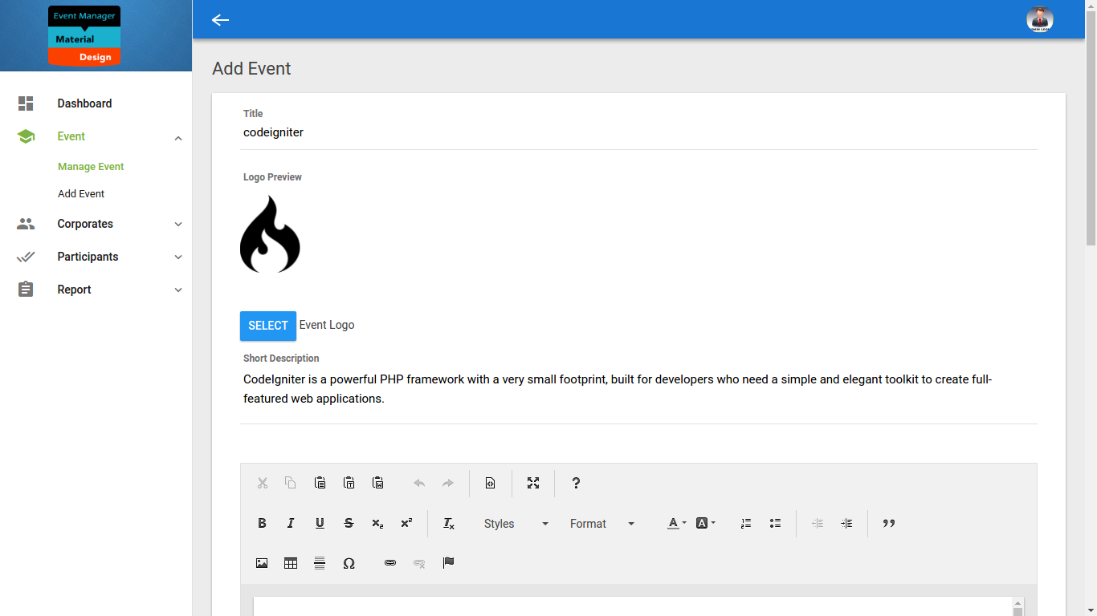Viewport: 1097px width, 616px height.
Task: Open the user avatar menu
Action: 1040,19
